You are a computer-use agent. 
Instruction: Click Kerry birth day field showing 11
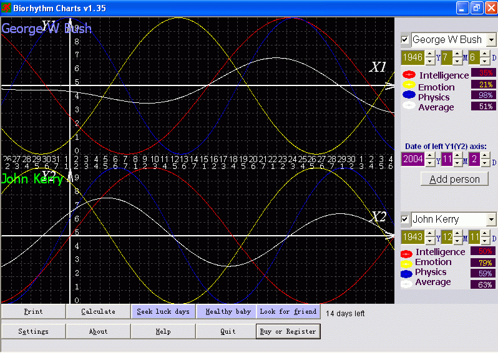pos(474,237)
